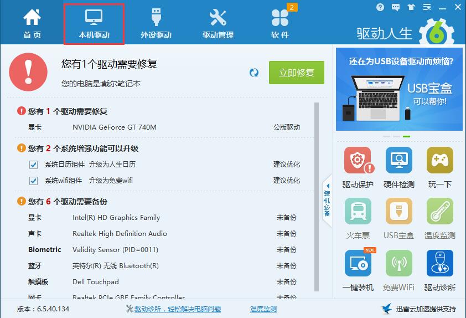466x318 pixels.
Task: Open the 温度监测 link in status bar
Action: click(263, 309)
